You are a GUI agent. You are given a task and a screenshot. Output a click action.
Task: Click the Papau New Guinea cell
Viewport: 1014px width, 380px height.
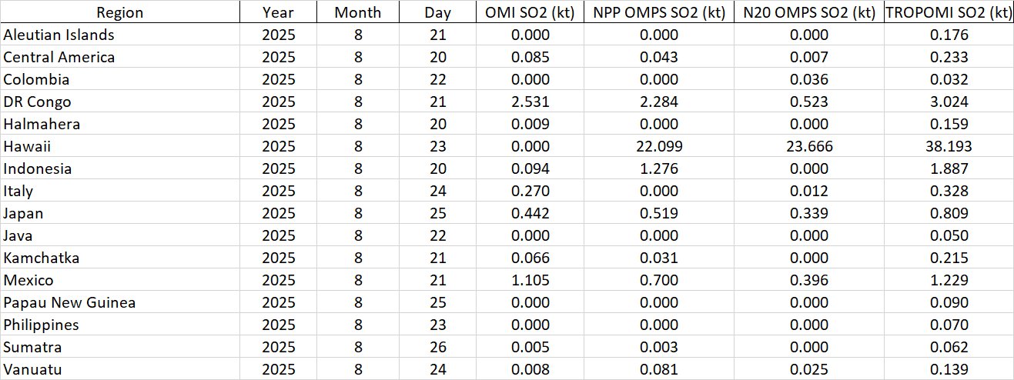pos(69,302)
